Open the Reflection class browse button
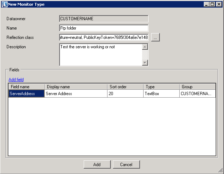 (x=155, y=37)
